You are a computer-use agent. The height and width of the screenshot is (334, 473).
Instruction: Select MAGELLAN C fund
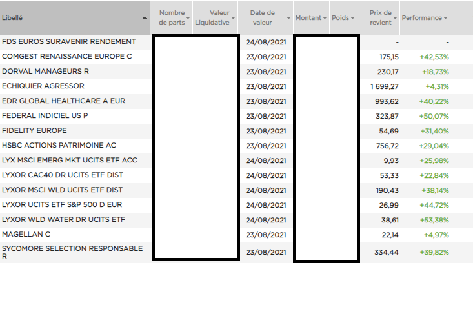pyautogui.click(x=26, y=234)
